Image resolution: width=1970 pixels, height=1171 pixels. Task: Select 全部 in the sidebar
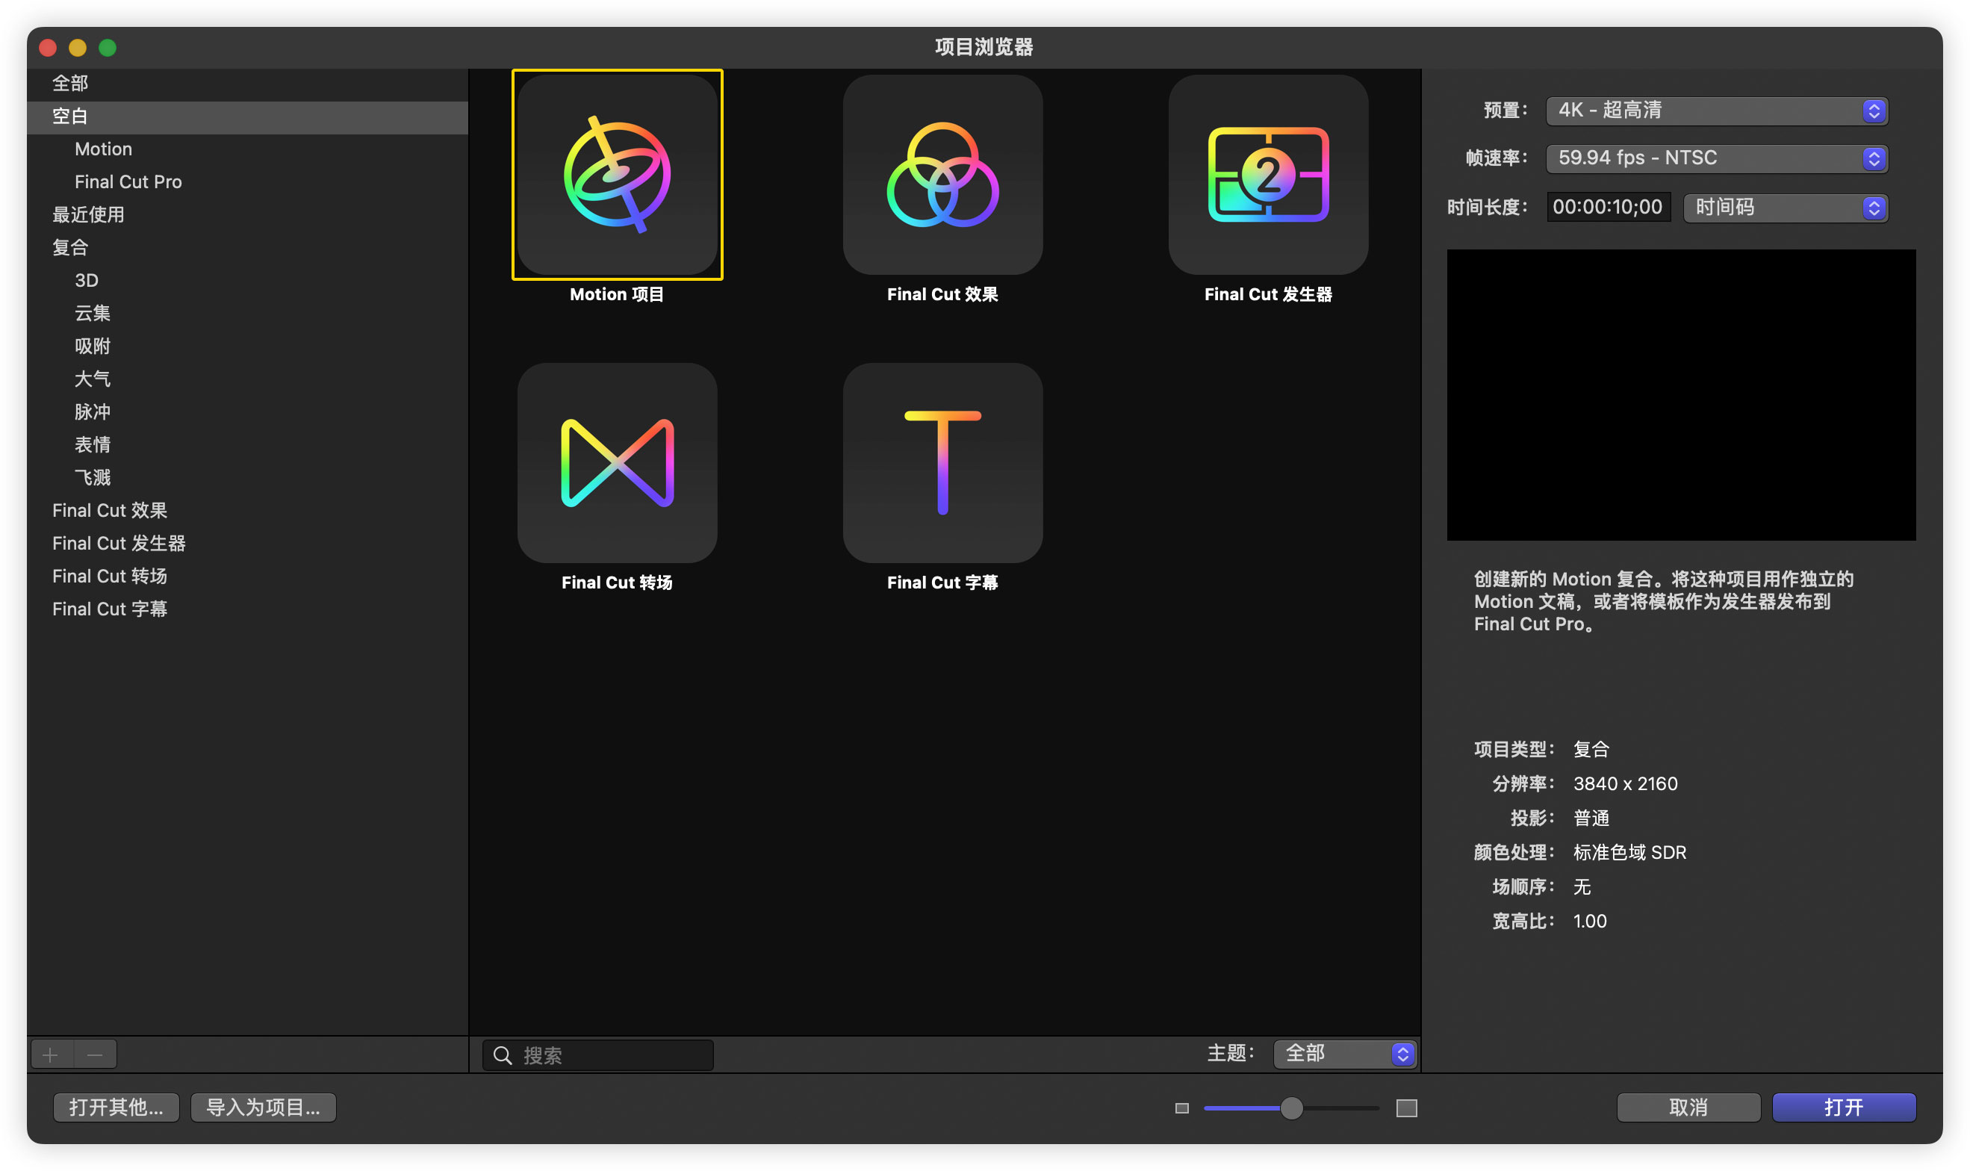(247, 83)
